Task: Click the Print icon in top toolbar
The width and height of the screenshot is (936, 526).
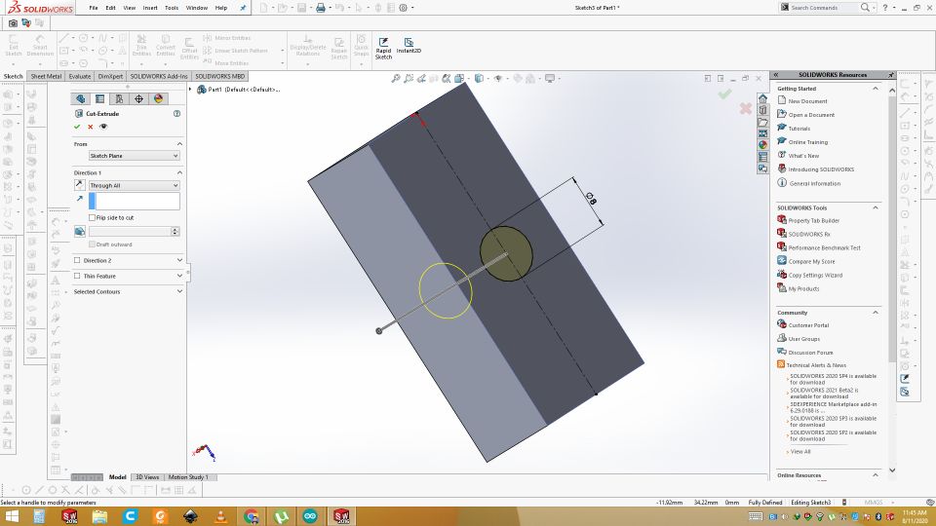Action: click(x=321, y=8)
